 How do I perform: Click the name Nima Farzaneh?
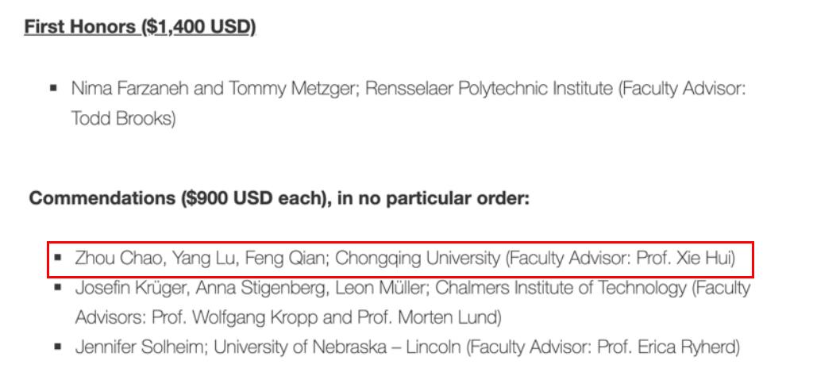tap(129, 89)
